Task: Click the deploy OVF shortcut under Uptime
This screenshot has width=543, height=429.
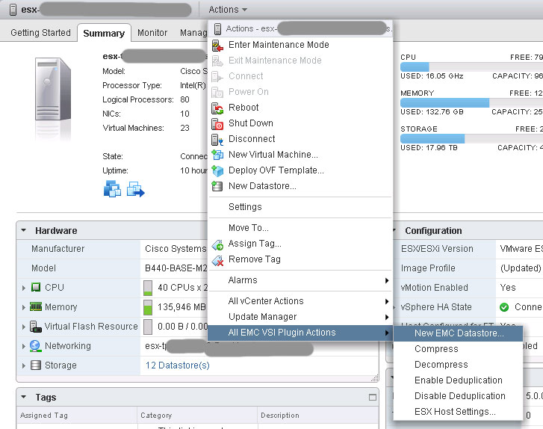Action: [135, 189]
